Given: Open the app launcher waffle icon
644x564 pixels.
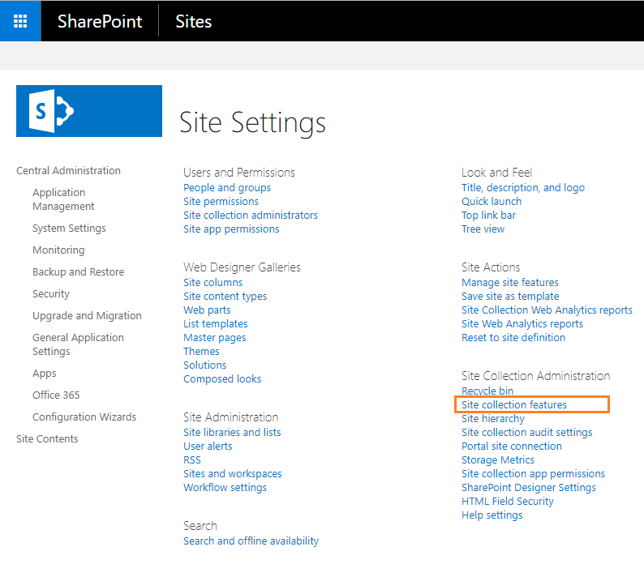Looking at the screenshot, I should click(x=20, y=21).
